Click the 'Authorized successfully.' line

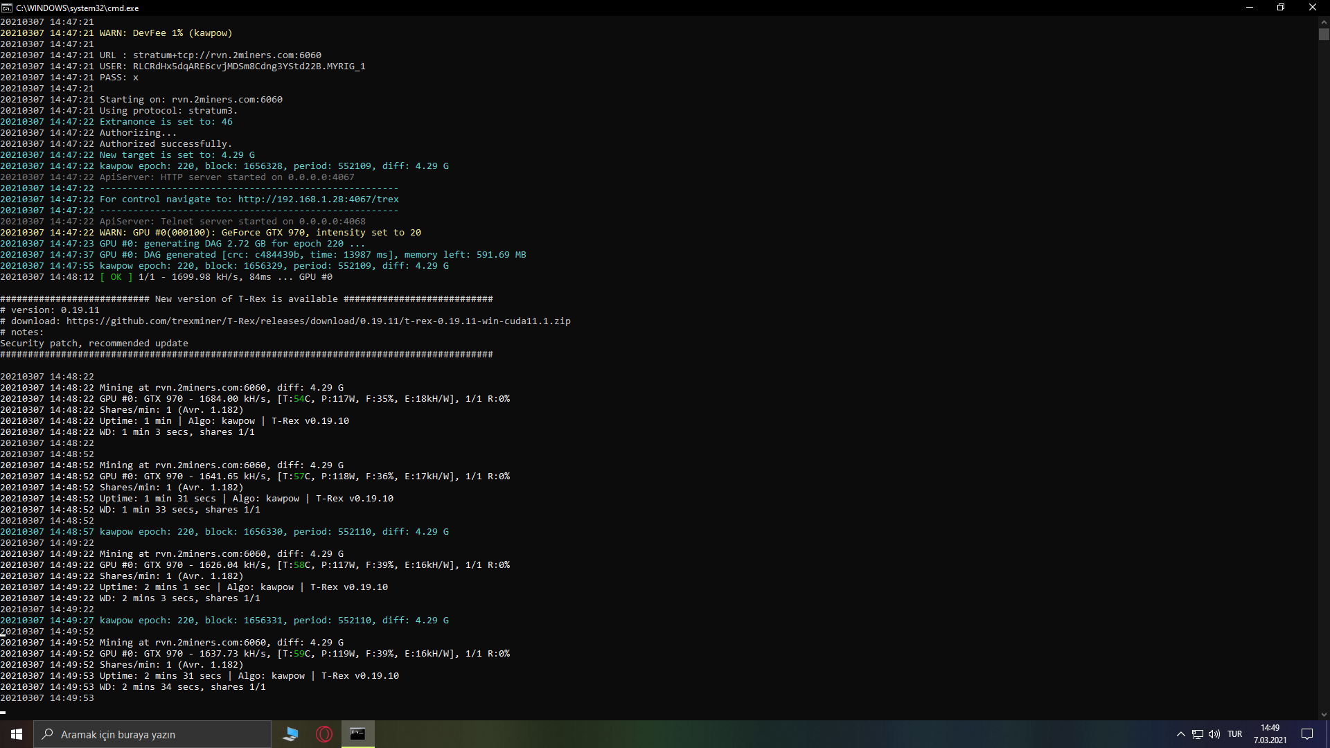116,144
